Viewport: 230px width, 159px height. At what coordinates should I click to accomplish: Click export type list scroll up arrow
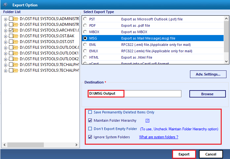pos(226,18)
